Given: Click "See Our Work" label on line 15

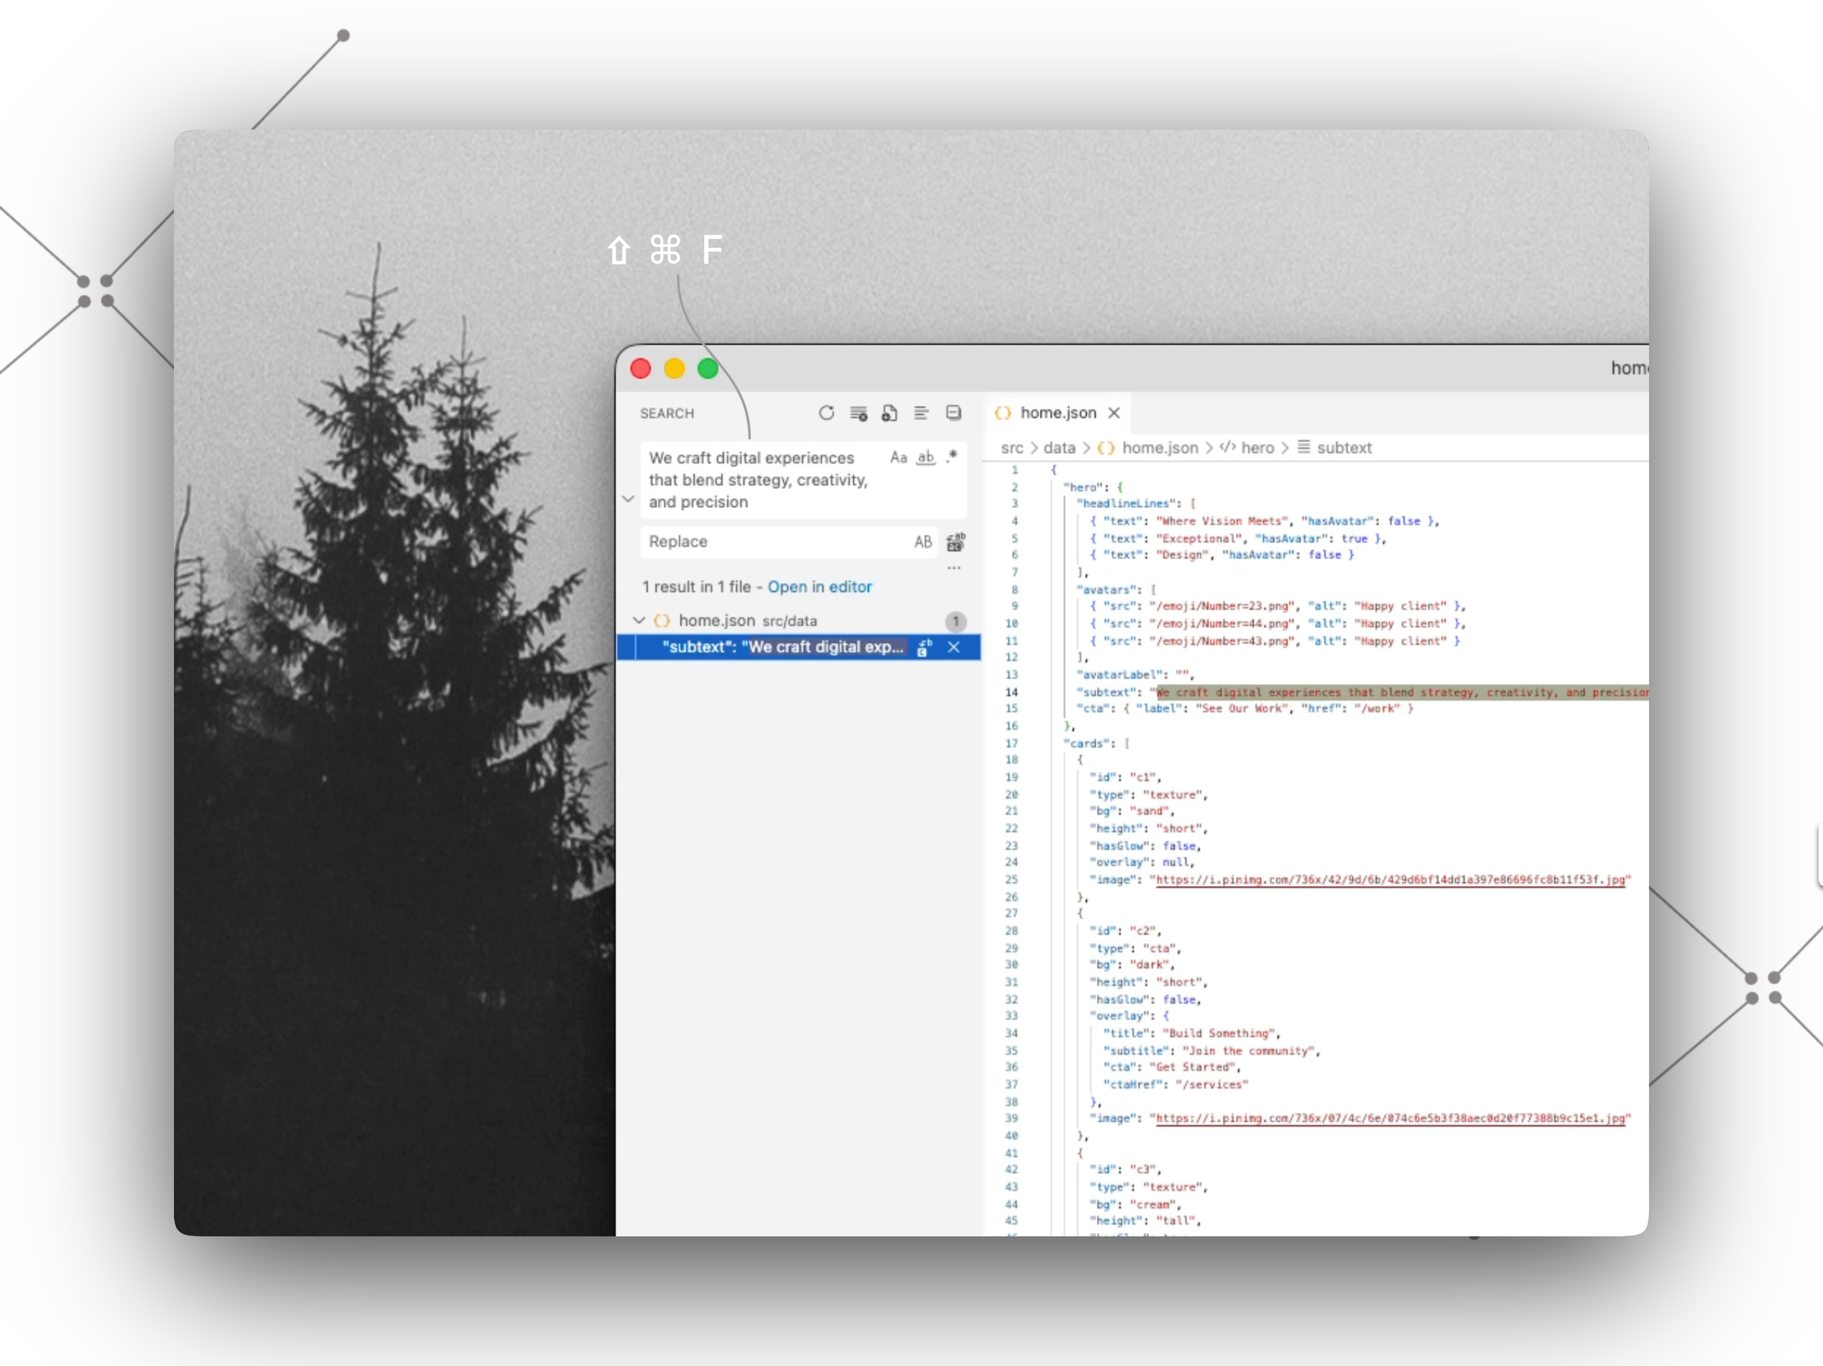Looking at the screenshot, I should point(1242,708).
